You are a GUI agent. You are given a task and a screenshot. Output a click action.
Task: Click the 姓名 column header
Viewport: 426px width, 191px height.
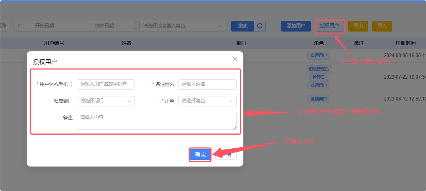click(x=126, y=43)
